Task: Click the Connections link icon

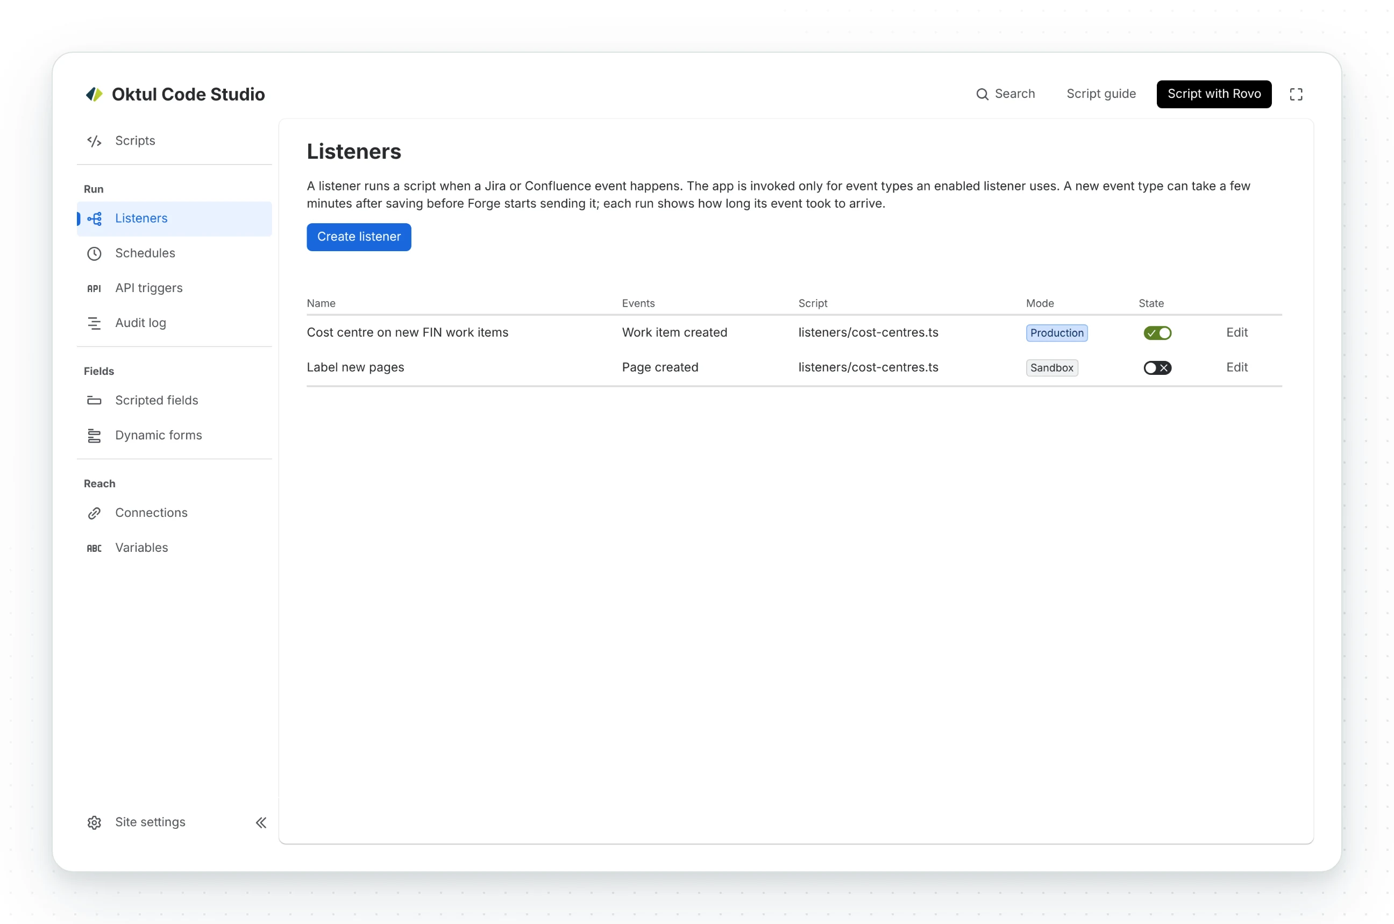Action: coord(94,513)
